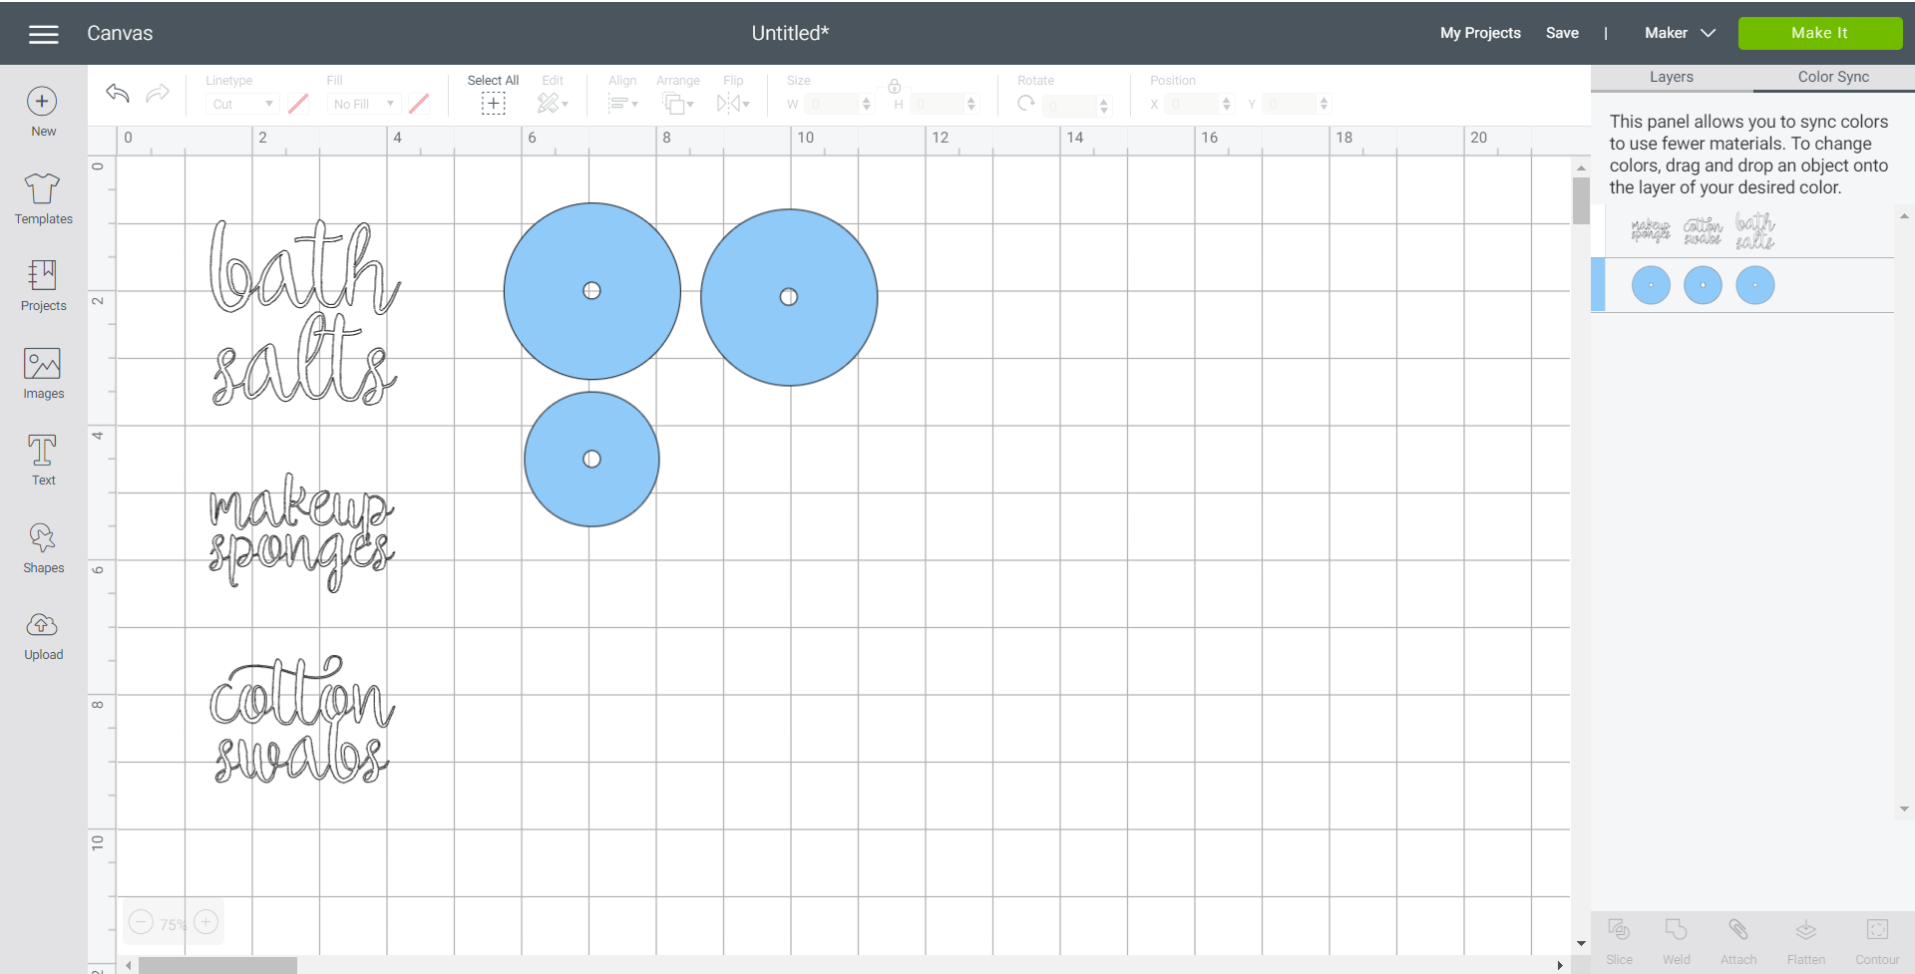Image resolution: width=1915 pixels, height=974 pixels.
Task: Click the Save button
Action: [x=1562, y=33]
